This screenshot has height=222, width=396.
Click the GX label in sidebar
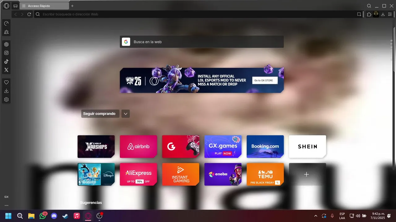pyautogui.click(x=6, y=197)
